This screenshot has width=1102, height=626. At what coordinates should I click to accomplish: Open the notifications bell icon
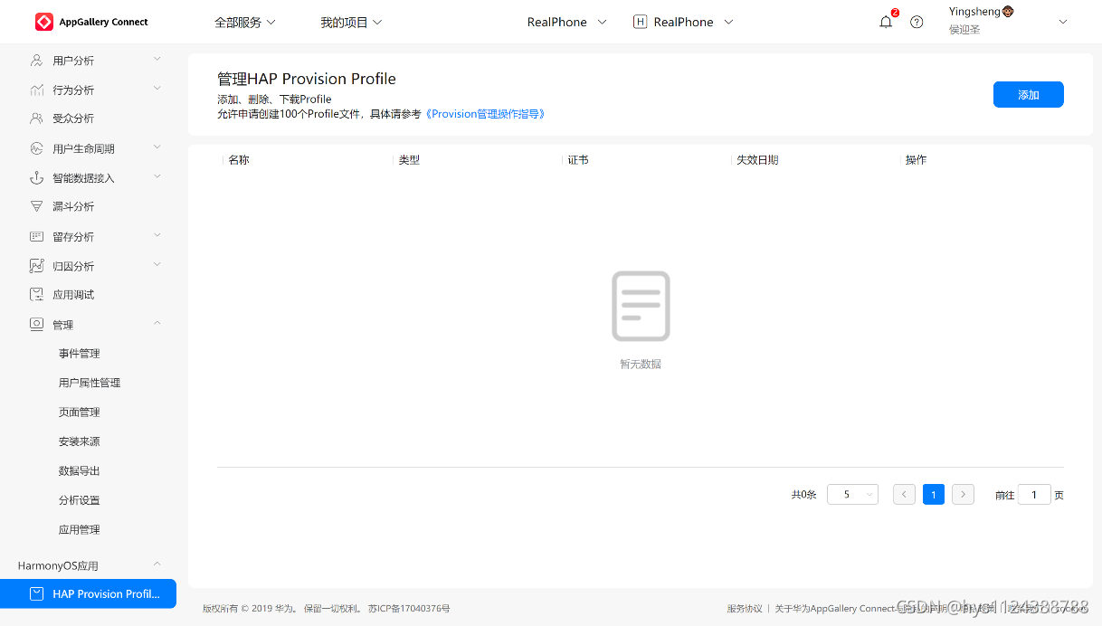tap(886, 22)
